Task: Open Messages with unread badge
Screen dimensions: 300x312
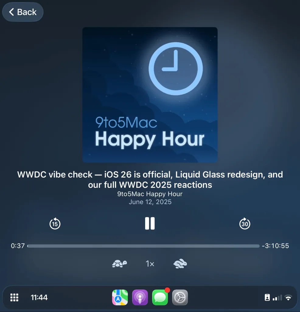Action: [x=160, y=297]
